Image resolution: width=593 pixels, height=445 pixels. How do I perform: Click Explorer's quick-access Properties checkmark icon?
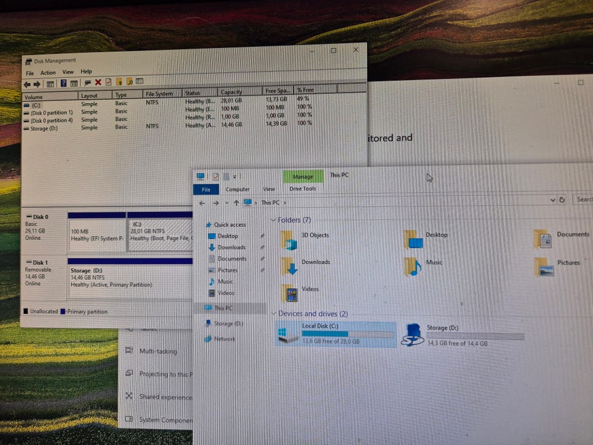[216, 176]
